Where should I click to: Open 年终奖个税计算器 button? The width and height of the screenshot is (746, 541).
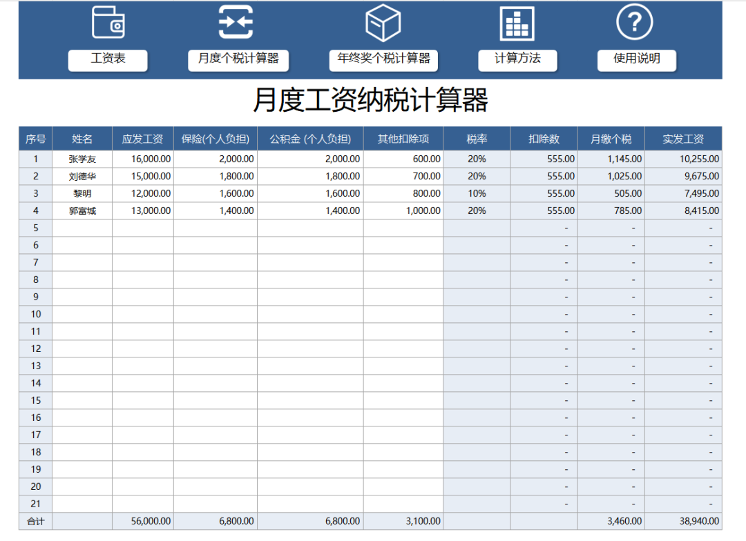pyautogui.click(x=383, y=60)
